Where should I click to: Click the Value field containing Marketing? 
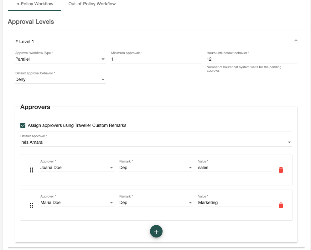pos(235,203)
